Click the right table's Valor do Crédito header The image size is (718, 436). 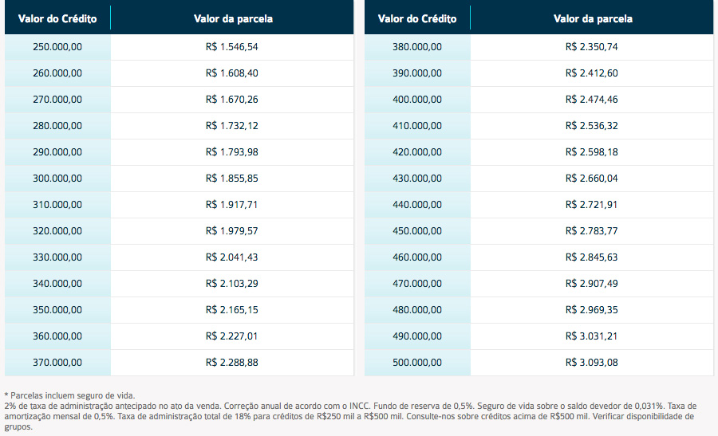(417, 19)
